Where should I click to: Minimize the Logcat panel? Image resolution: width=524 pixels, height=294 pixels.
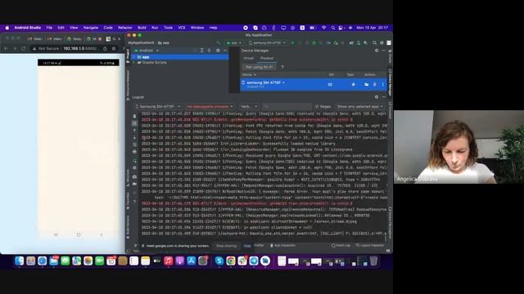click(x=384, y=97)
